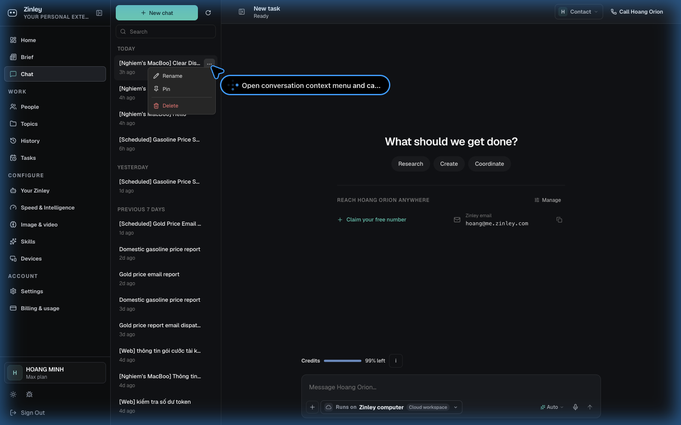Sign Out of the account
The image size is (681, 425).
pos(28,413)
